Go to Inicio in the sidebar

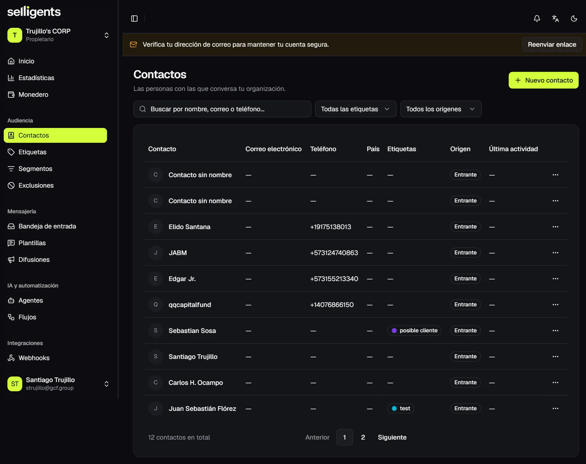point(56,61)
